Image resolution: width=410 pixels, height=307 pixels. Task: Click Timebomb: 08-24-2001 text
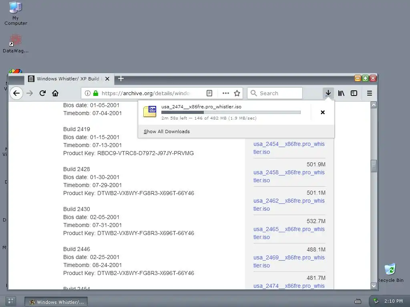tap(92, 265)
